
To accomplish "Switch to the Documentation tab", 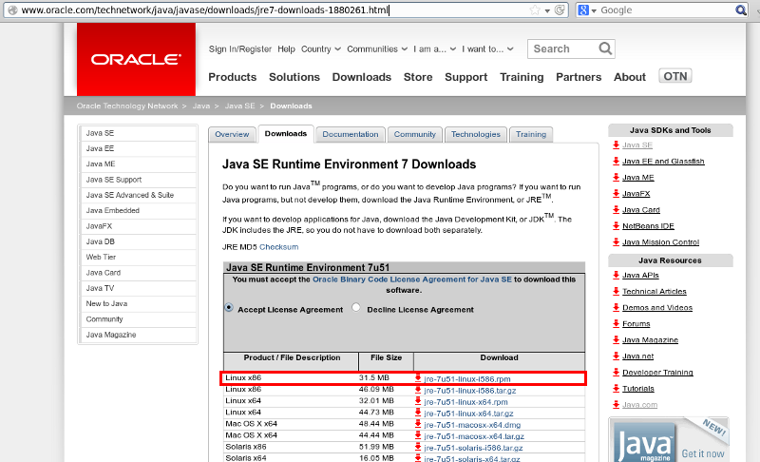I will click(350, 134).
